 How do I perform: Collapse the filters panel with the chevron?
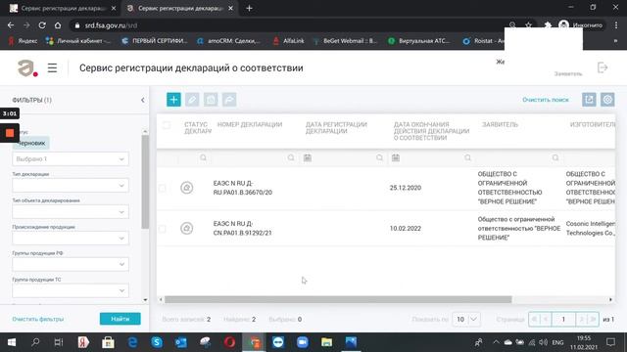[x=143, y=100]
